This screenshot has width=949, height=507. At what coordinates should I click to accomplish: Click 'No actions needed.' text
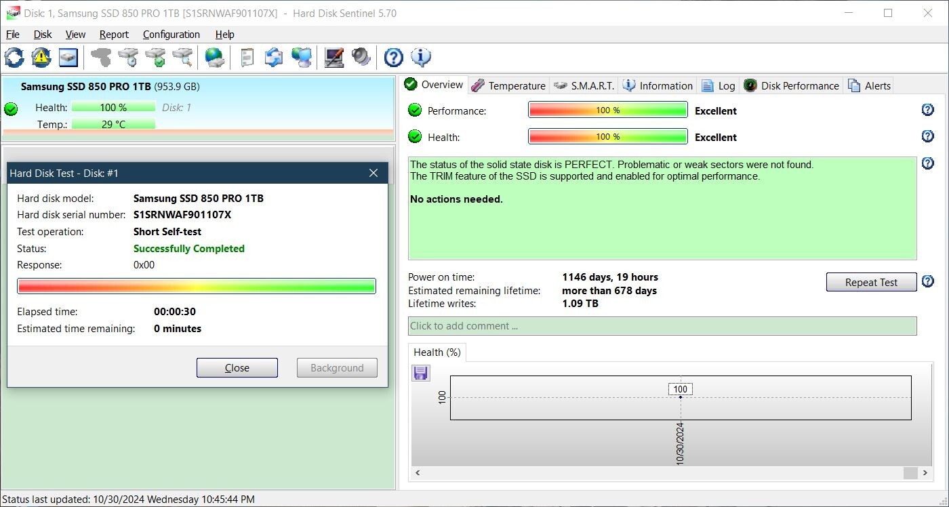(457, 199)
